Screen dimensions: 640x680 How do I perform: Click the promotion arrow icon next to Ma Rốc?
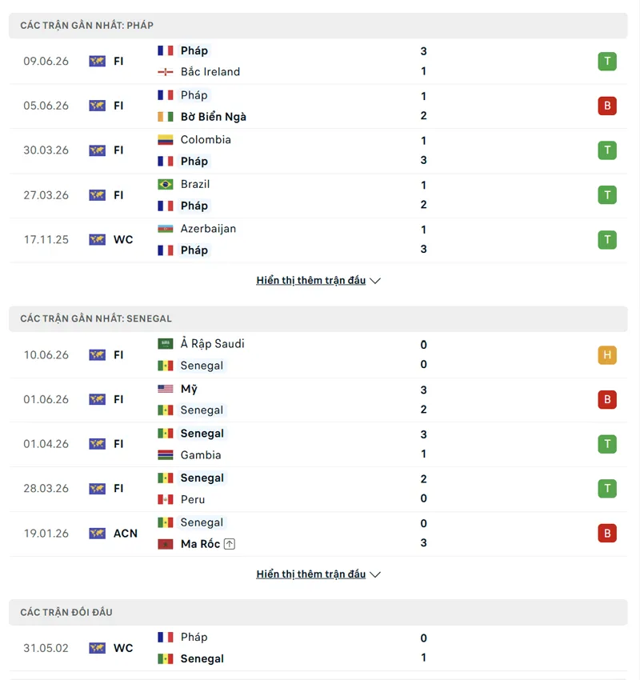click(230, 544)
